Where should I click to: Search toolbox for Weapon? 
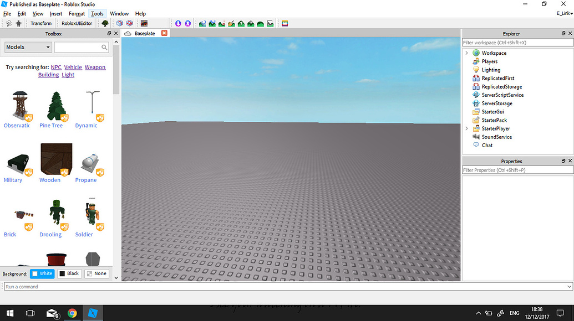click(95, 67)
